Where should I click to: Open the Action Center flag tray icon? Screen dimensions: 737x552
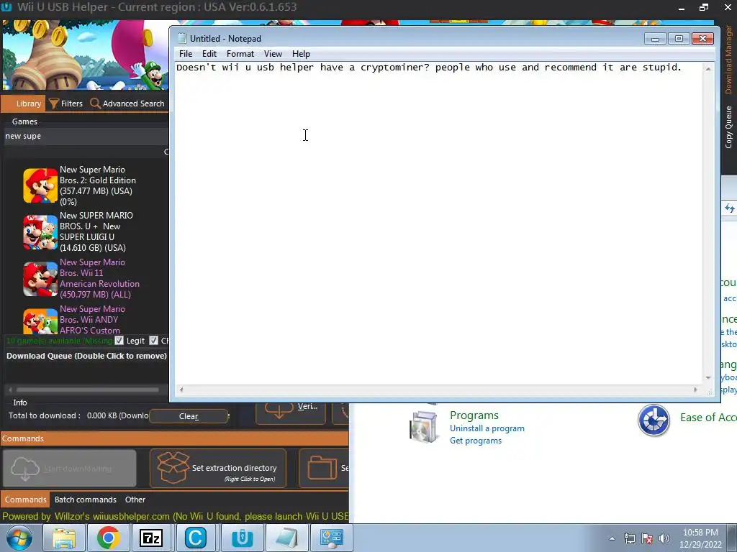coord(647,538)
